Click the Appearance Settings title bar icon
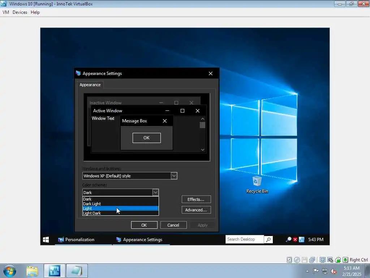The height and width of the screenshot is (278, 370). coord(78,73)
